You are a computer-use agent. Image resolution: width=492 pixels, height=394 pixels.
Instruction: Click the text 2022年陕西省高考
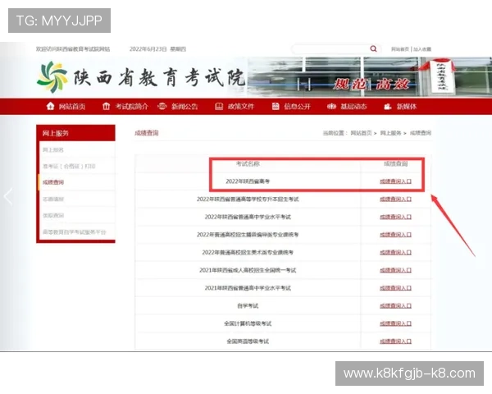point(248,181)
